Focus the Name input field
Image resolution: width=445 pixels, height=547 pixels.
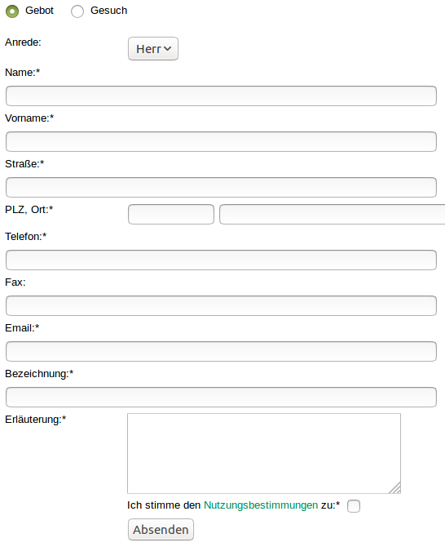click(221, 96)
